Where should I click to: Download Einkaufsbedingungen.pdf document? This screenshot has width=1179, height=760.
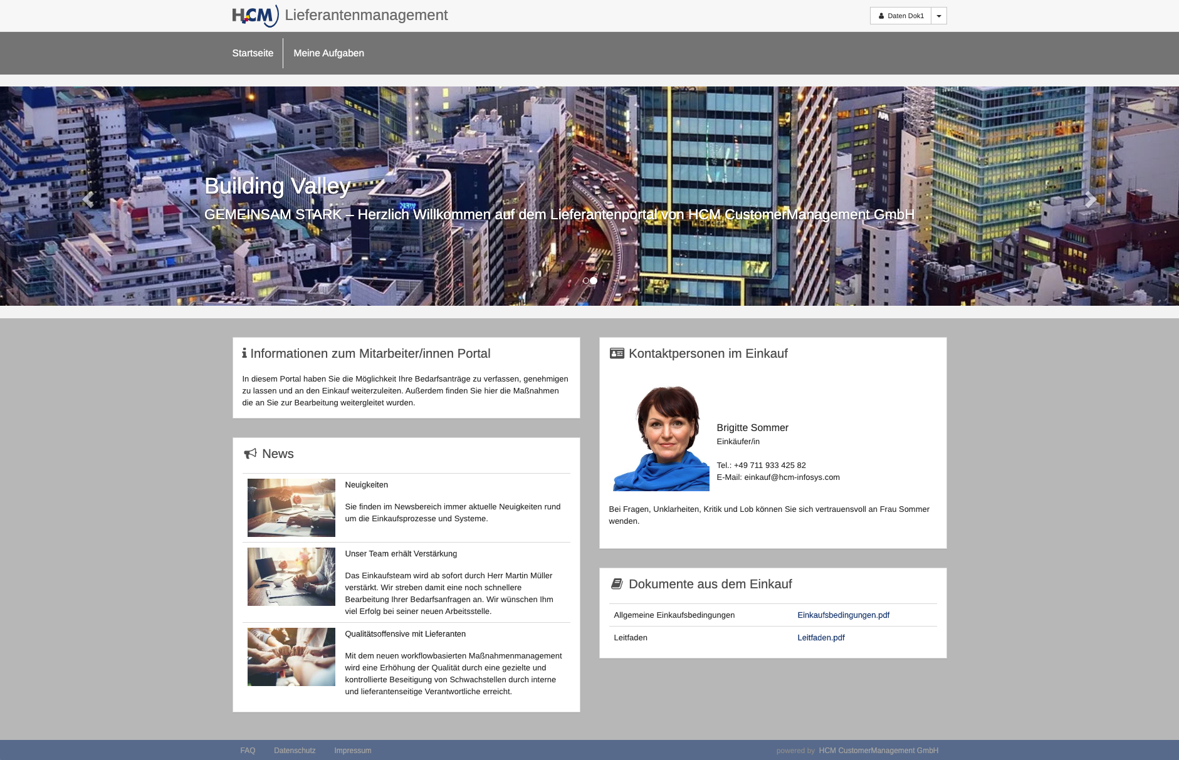pyautogui.click(x=843, y=615)
